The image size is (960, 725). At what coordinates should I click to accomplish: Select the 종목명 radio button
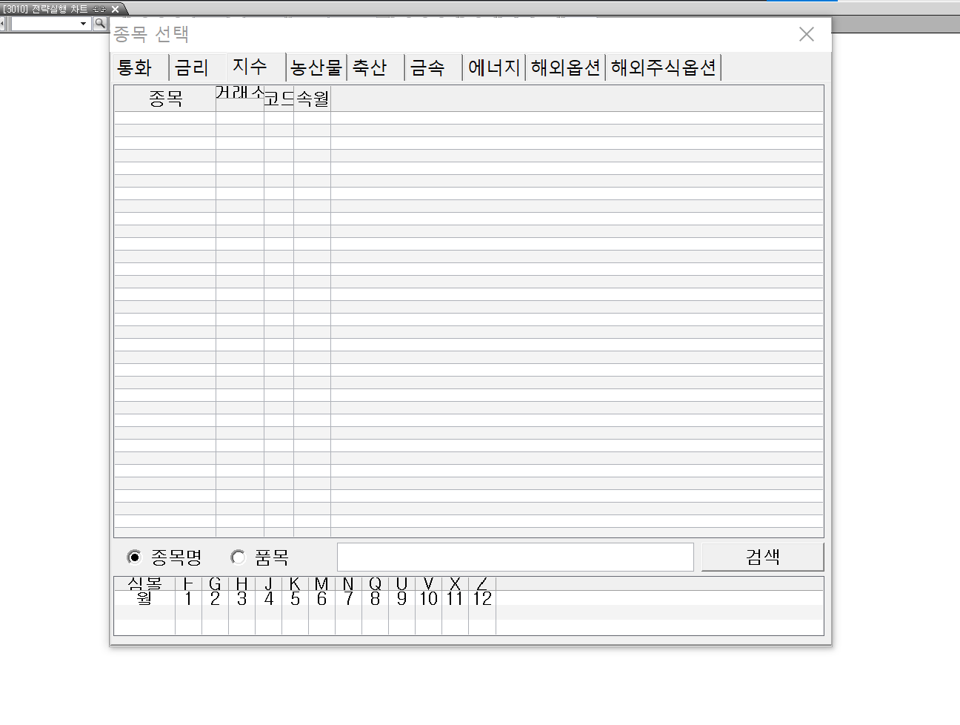pyautogui.click(x=135, y=557)
